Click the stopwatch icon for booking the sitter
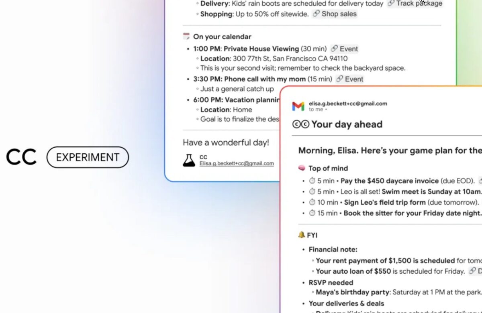This screenshot has height=313, width=482. 312,213
